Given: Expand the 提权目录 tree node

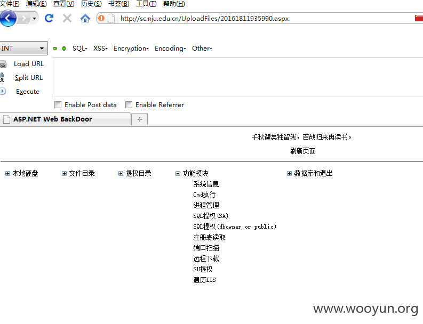Looking at the screenshot, I should [121, 174].
